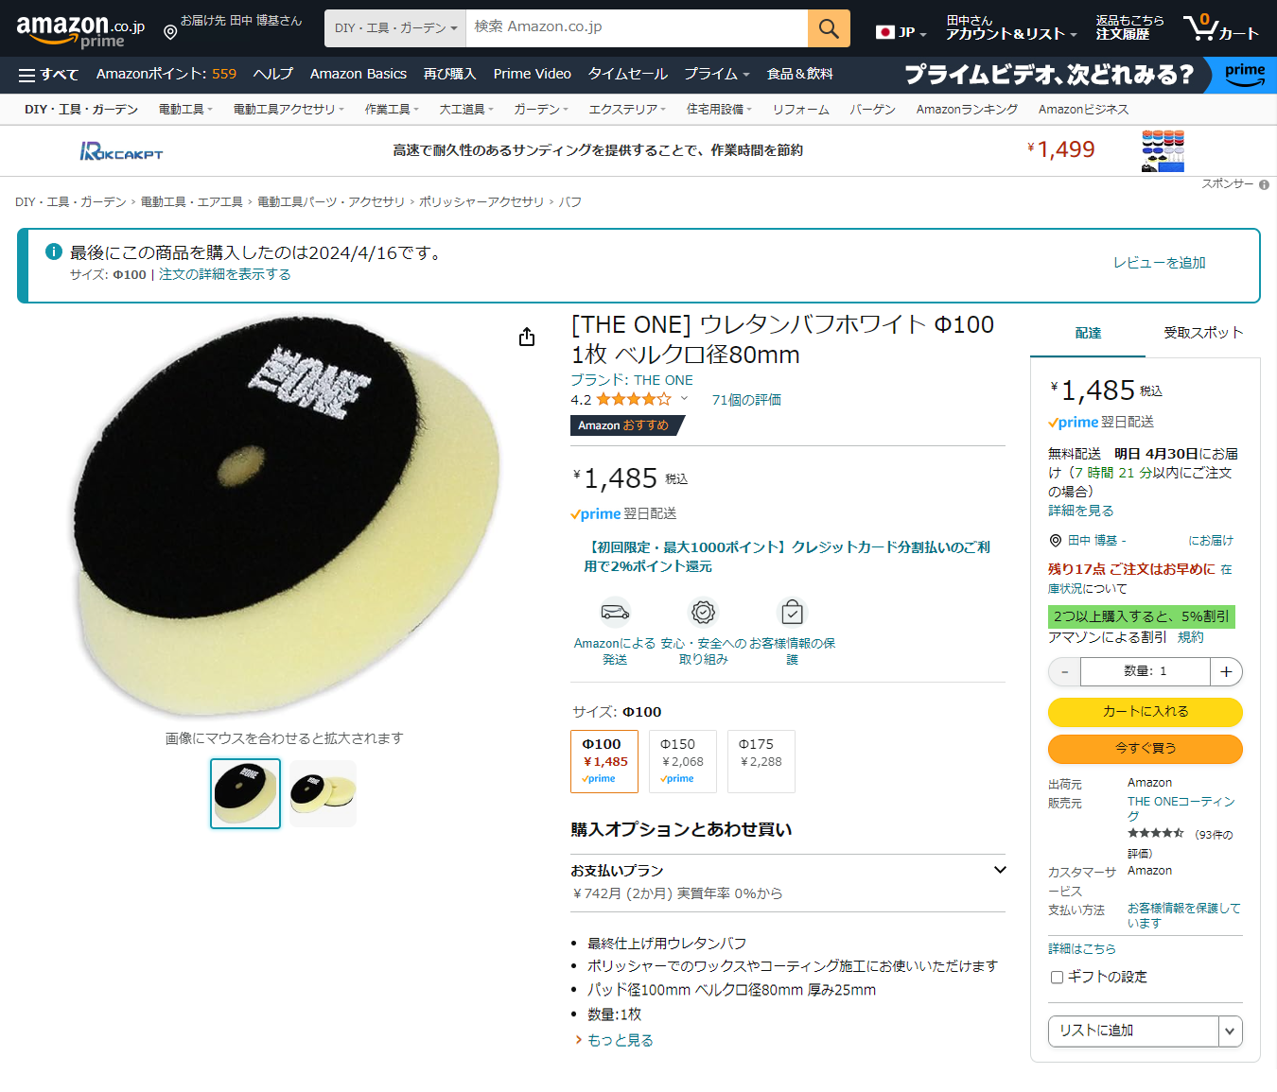The width and height of the screenshot is (1277, 1092).
Task: Click the delivery location pin icon
Action: 170,33
